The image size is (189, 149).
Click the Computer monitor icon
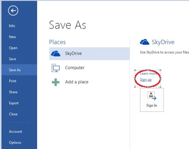pyautogui.click(x=56, y=68)
